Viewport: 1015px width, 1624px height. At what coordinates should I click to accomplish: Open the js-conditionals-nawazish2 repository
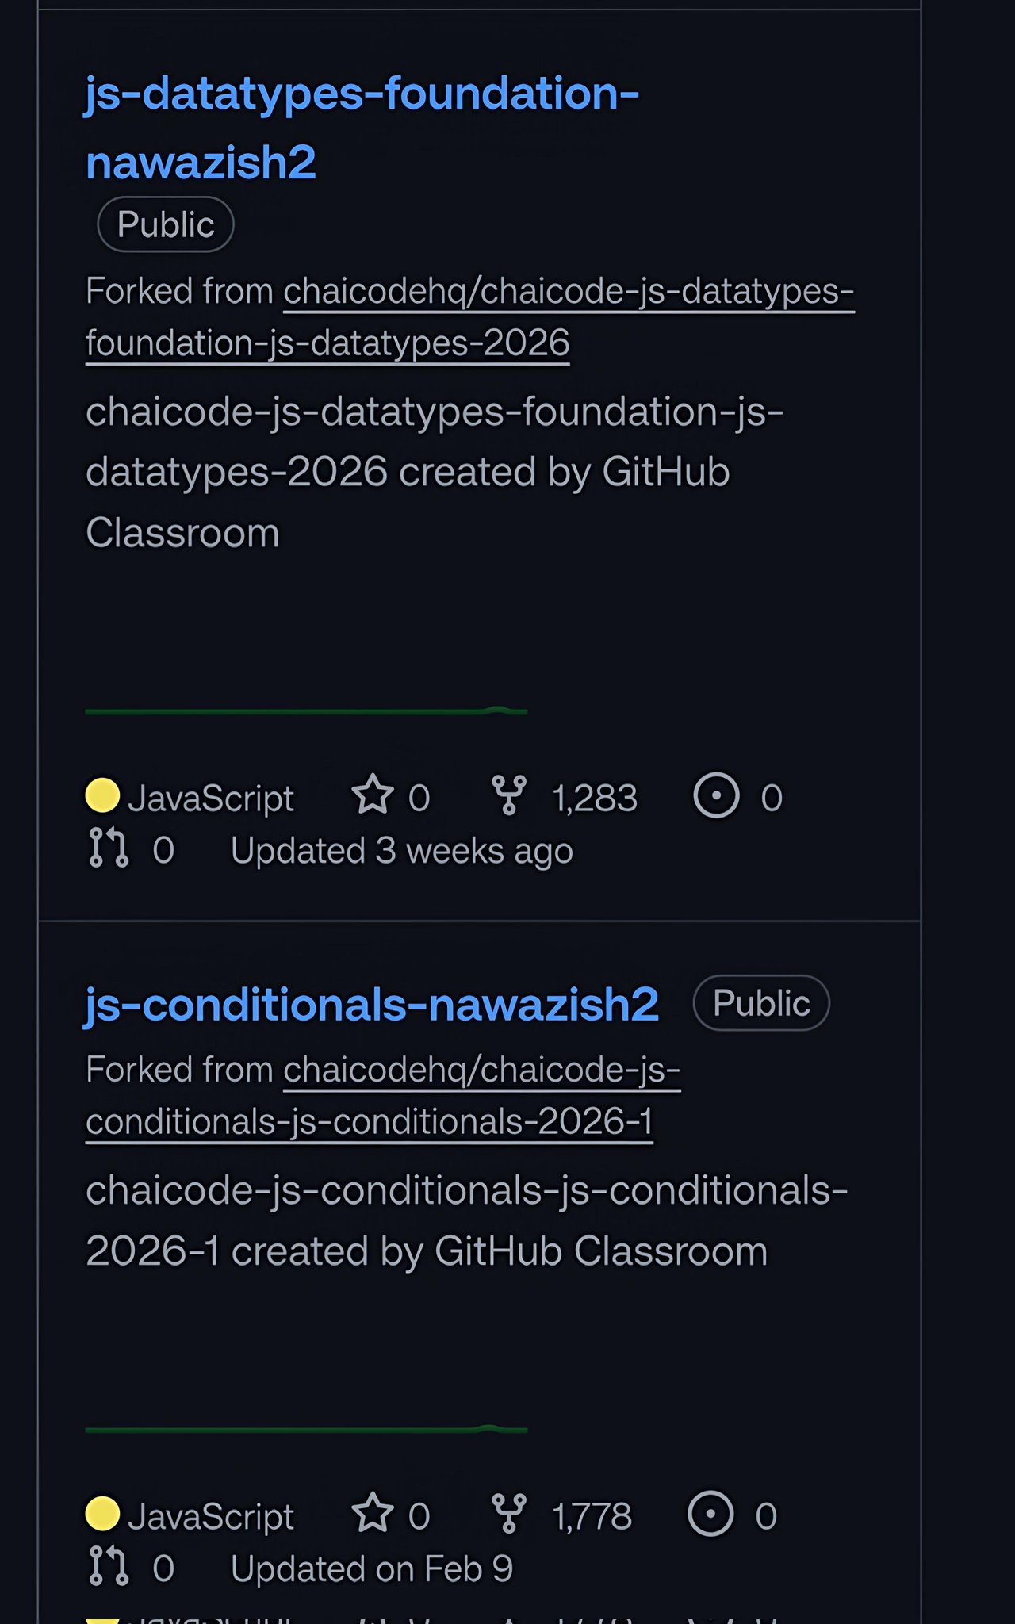pos(372,1005)
